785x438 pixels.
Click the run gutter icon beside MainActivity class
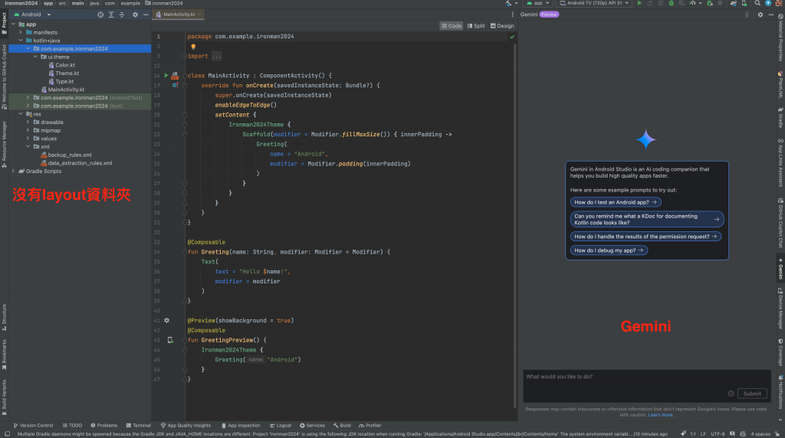tap(166, 76)
